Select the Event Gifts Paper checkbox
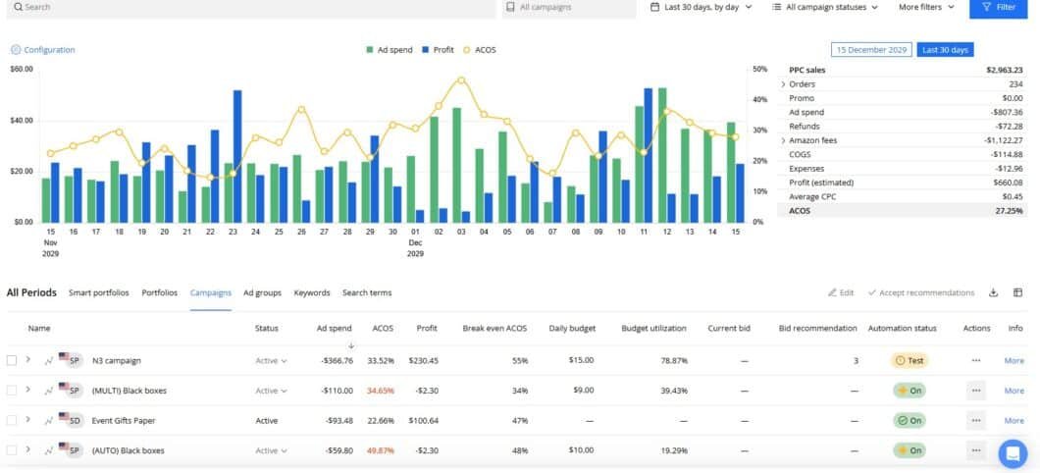Screen dimensions: 1040x473 tap(12, 420)
